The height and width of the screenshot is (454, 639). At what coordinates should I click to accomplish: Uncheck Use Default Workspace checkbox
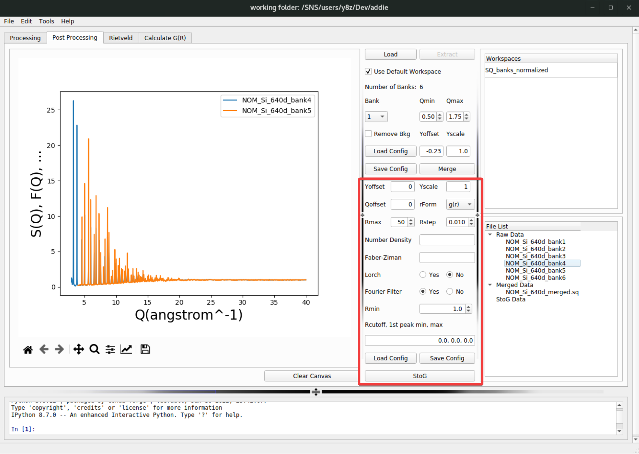368,72
